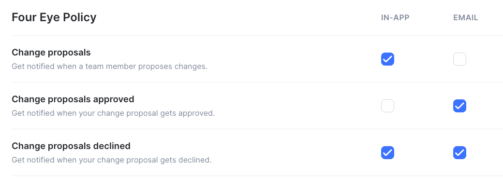This screenshot has width=503, height=191.
Task: Click checkmark icon in first row's in-app box
Action: coord(387,59)
